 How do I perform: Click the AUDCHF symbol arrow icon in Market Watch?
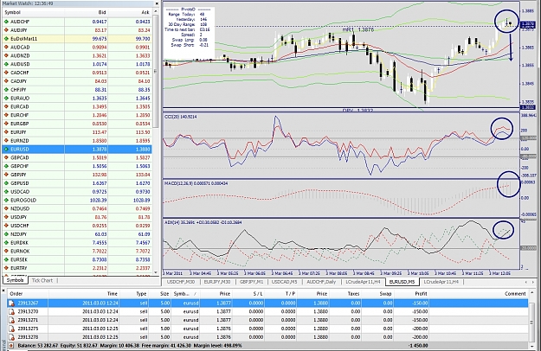[6, 22]
